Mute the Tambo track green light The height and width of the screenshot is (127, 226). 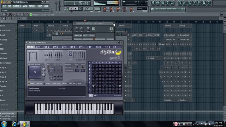click(x=16, y=86)
